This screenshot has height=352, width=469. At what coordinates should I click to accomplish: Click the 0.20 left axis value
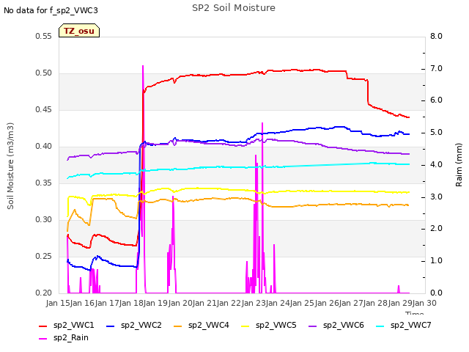[x=44, y=293]
